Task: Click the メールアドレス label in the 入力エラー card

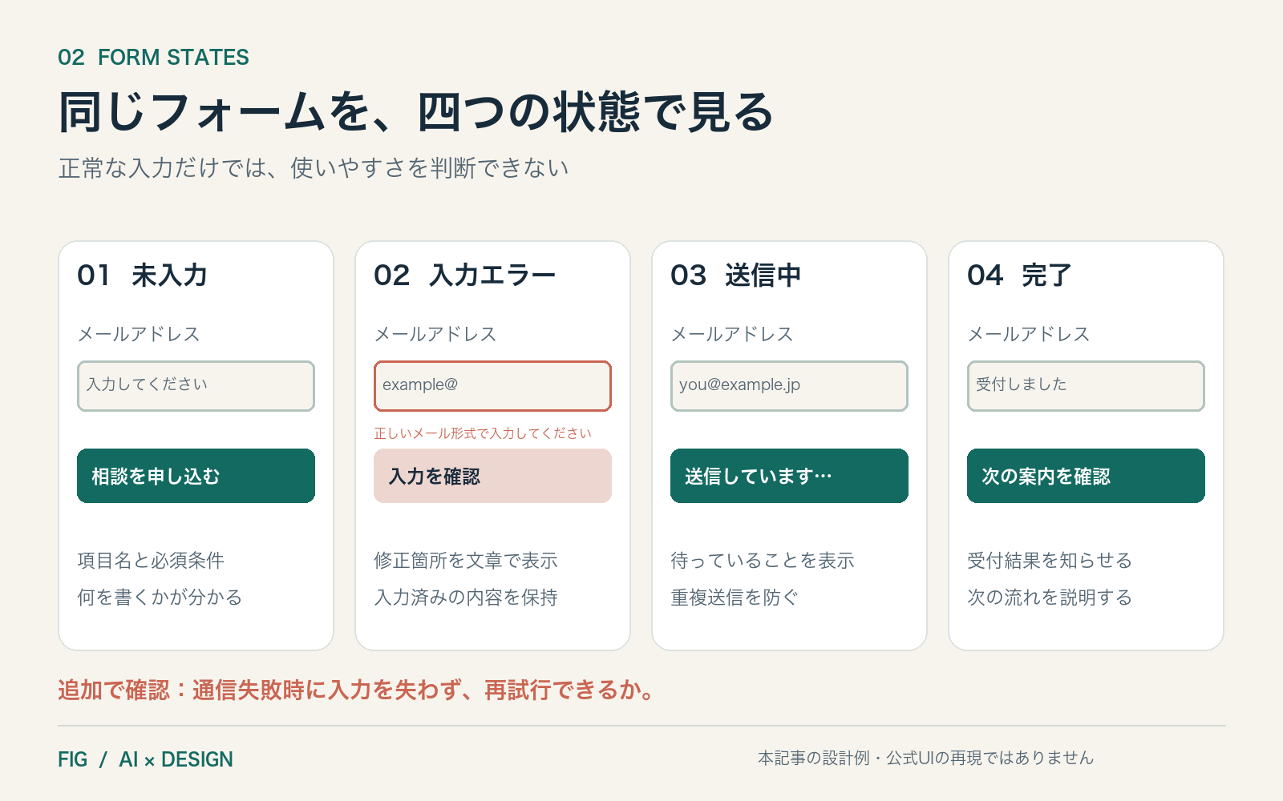Action: (435, 334)
